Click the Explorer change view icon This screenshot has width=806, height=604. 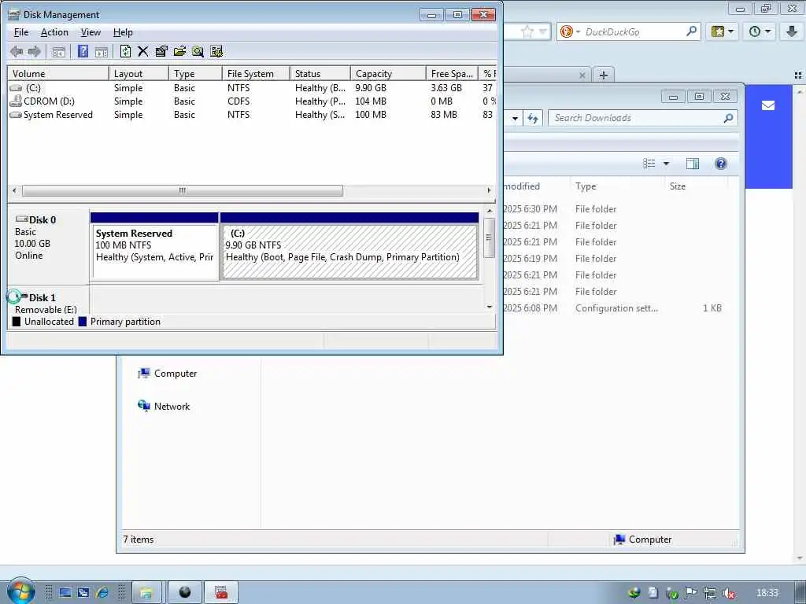(649, 164)
